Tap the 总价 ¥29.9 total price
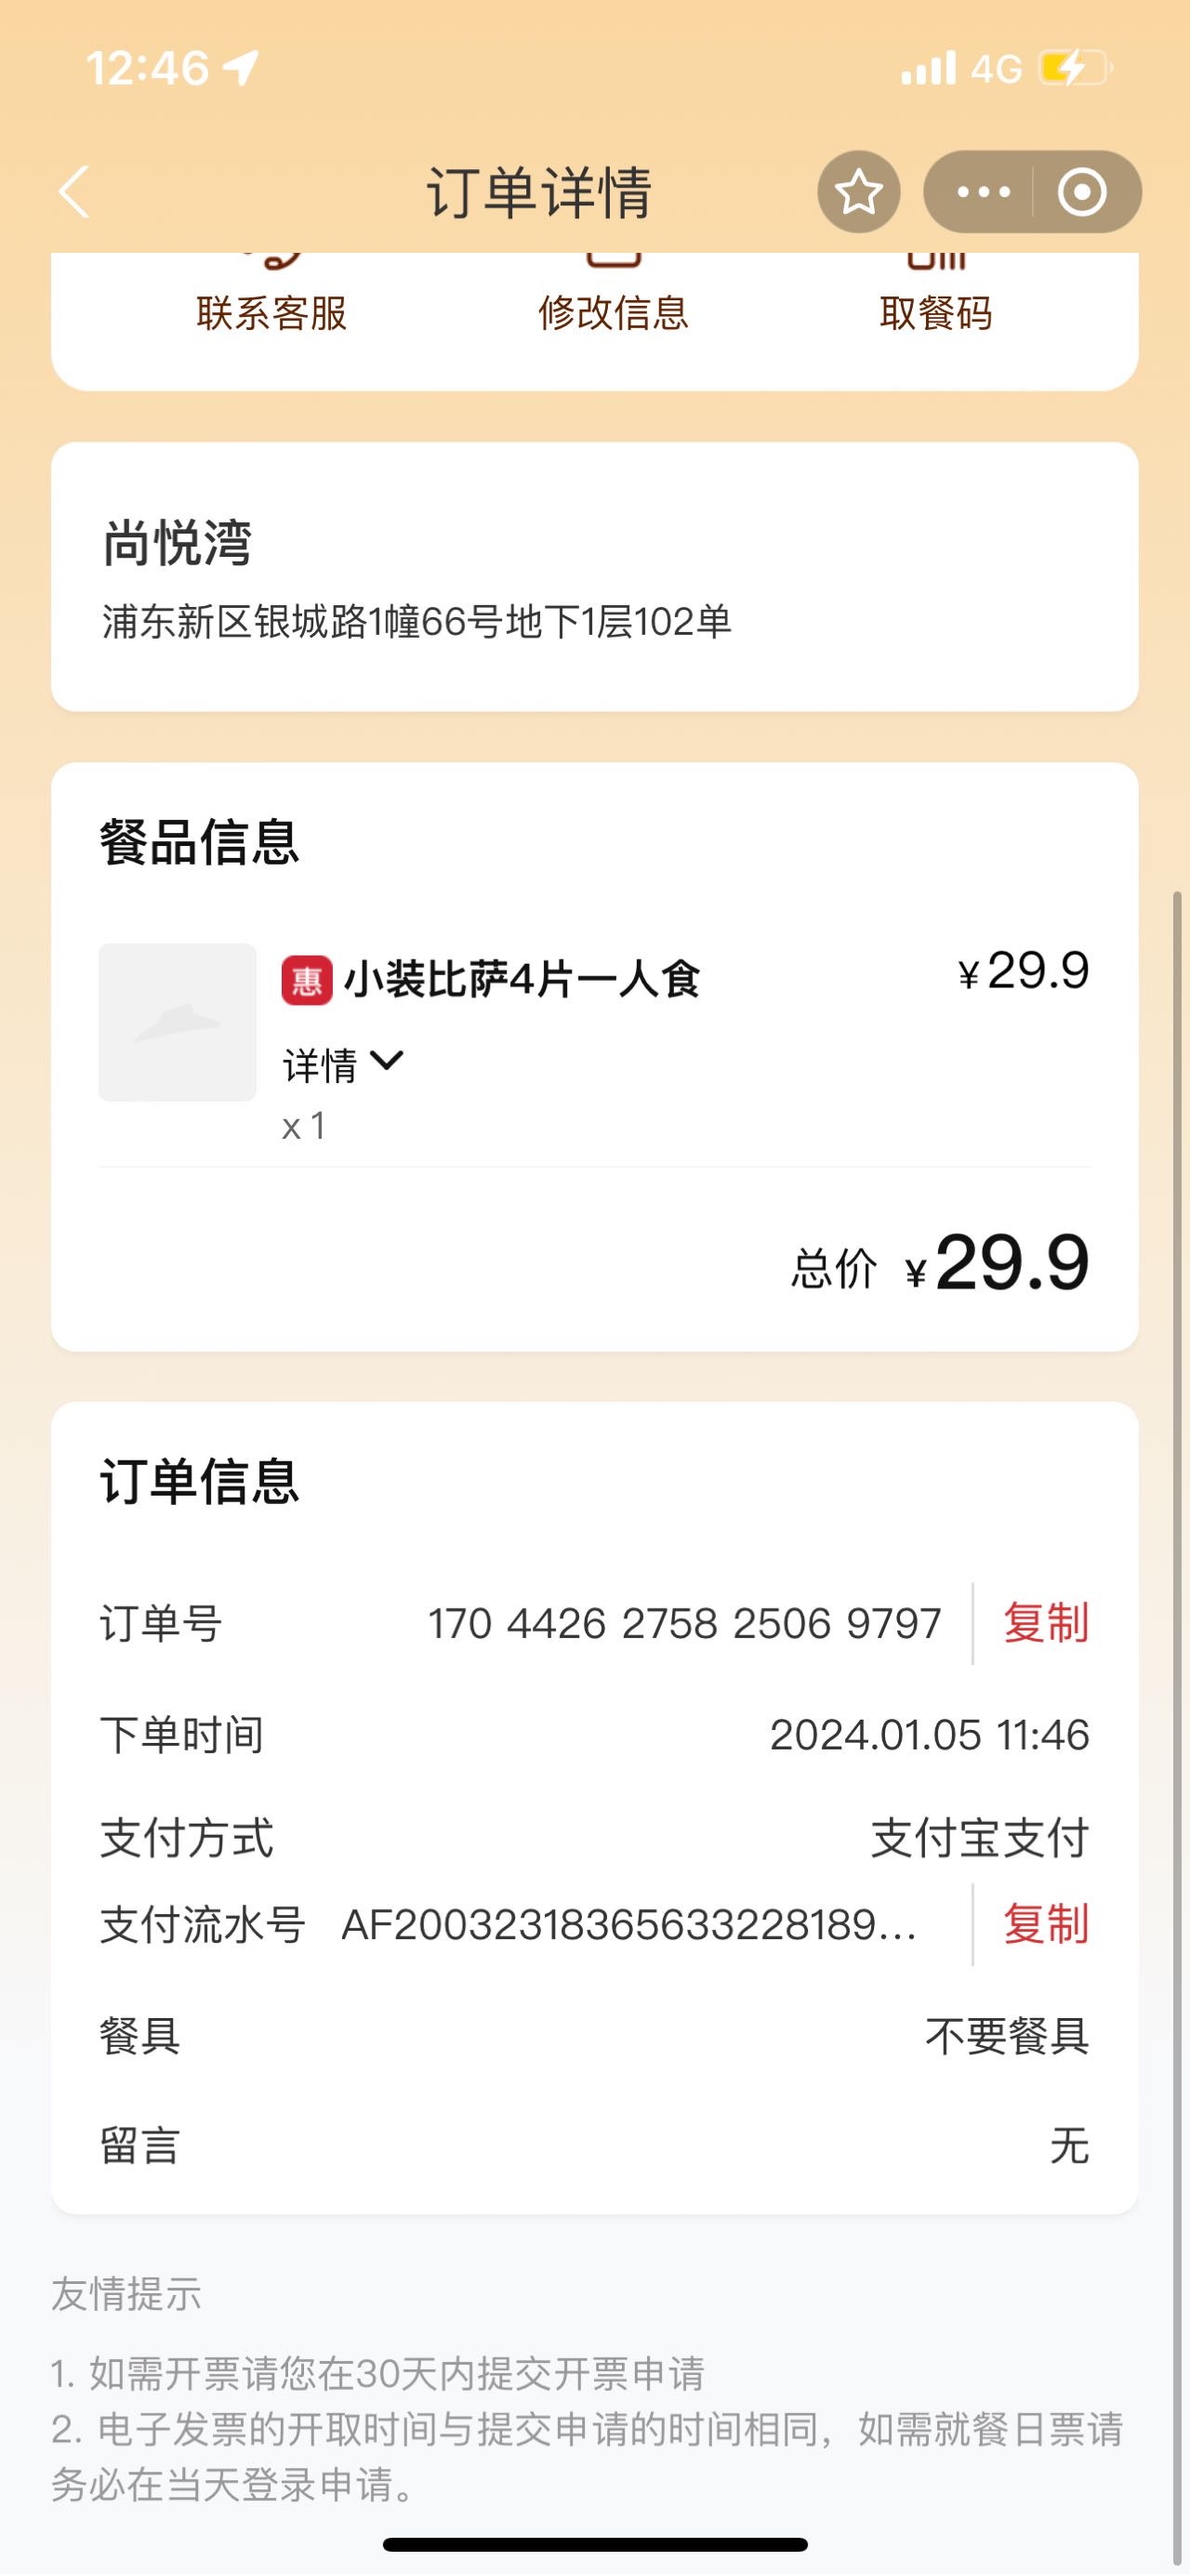This screenshot has width=1190, height=2574. point(939,1263)
